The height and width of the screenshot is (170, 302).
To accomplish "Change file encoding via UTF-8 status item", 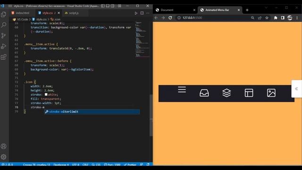I will (75, 165).
